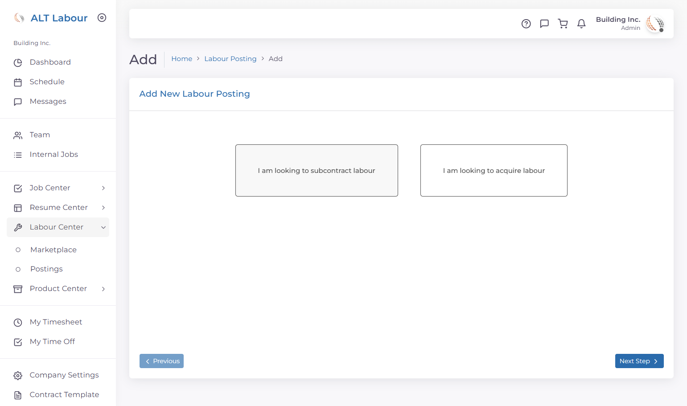Image resolution: width=687 pixels, height=406 pixels.
Task: Toggle the sidebar pin circle icon
Action: (102, 18)
